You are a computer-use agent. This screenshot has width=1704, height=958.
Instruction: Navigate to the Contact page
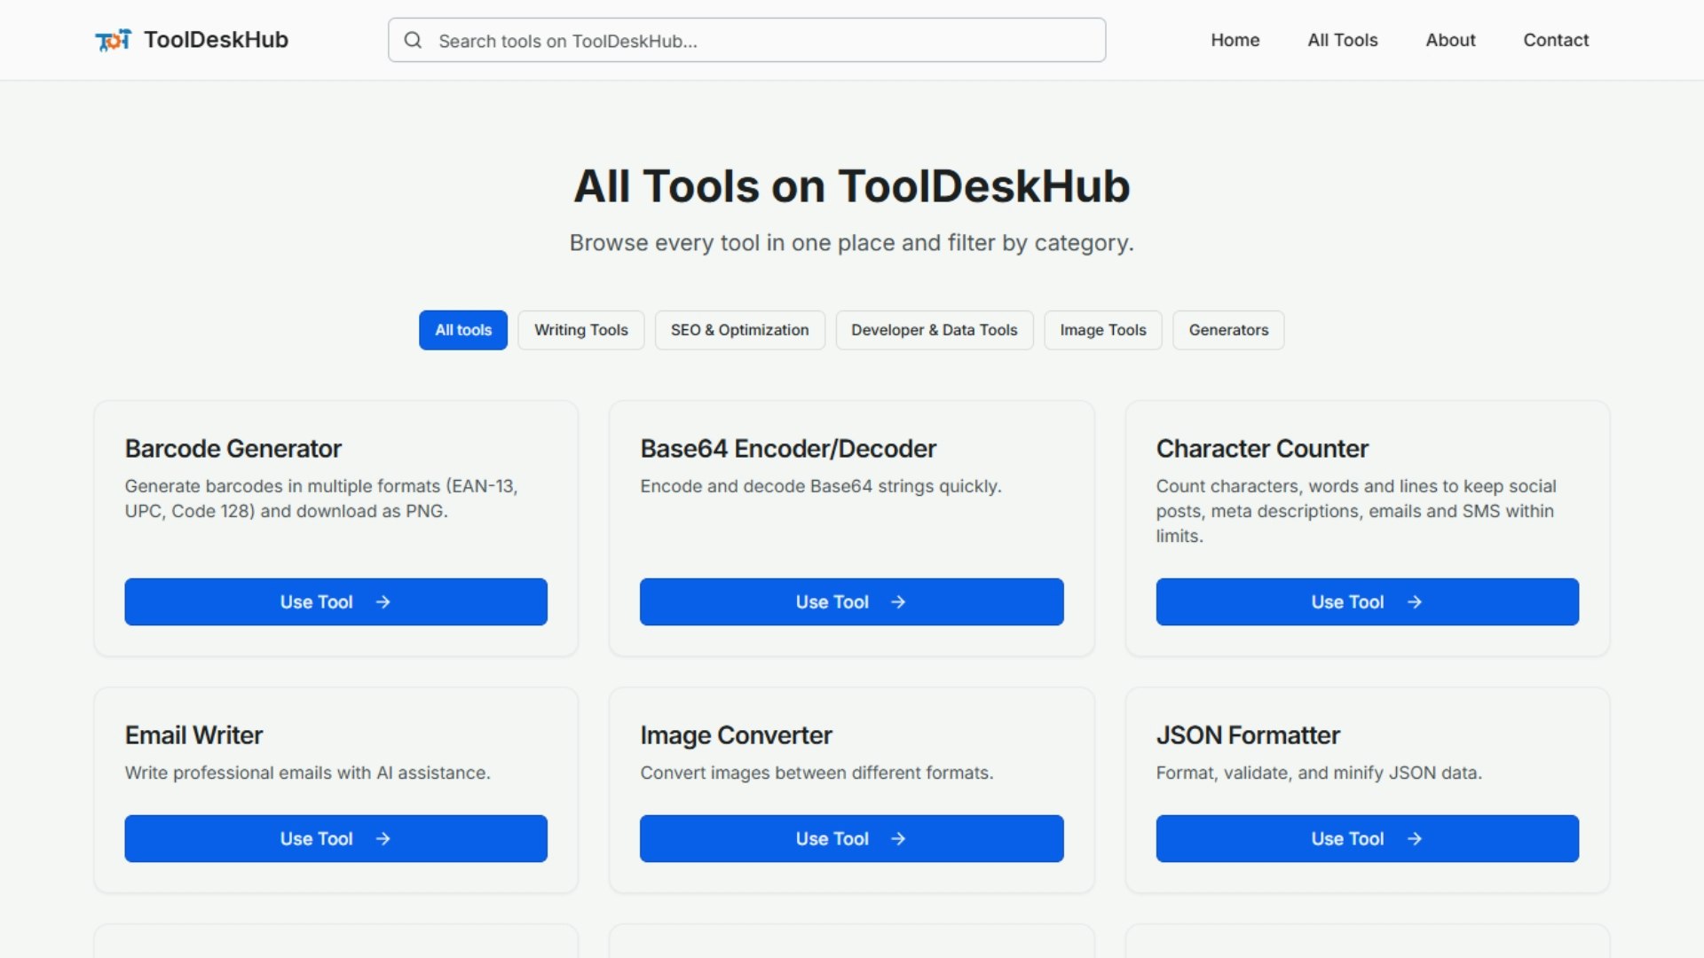(x=1556, y=40)
